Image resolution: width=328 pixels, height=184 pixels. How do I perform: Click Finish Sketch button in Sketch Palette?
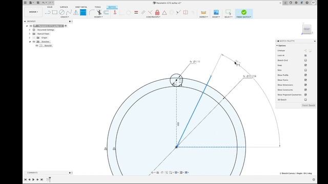click(309, 105)
